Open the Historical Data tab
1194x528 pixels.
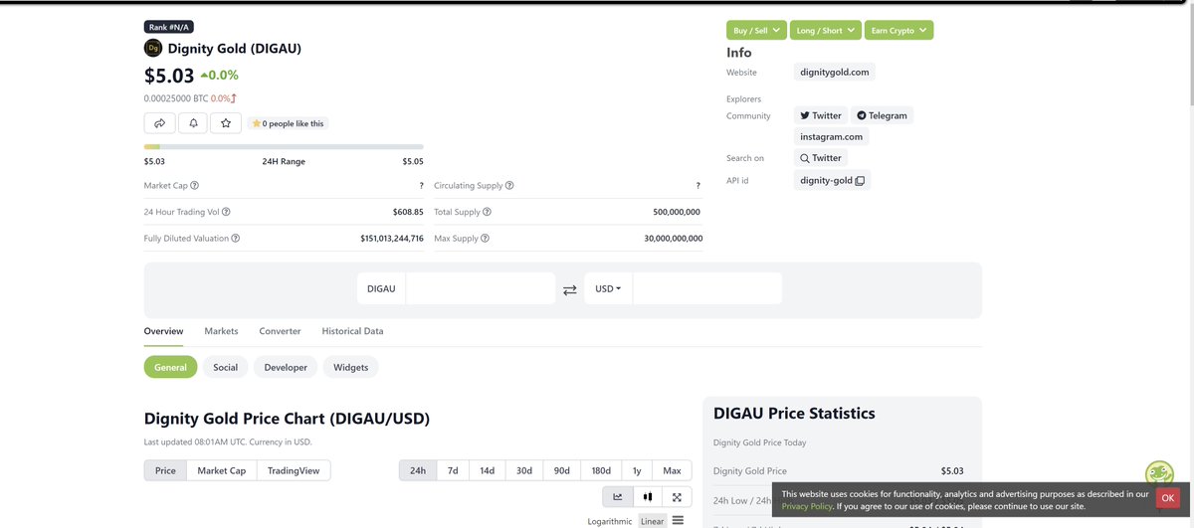point(352,331)
